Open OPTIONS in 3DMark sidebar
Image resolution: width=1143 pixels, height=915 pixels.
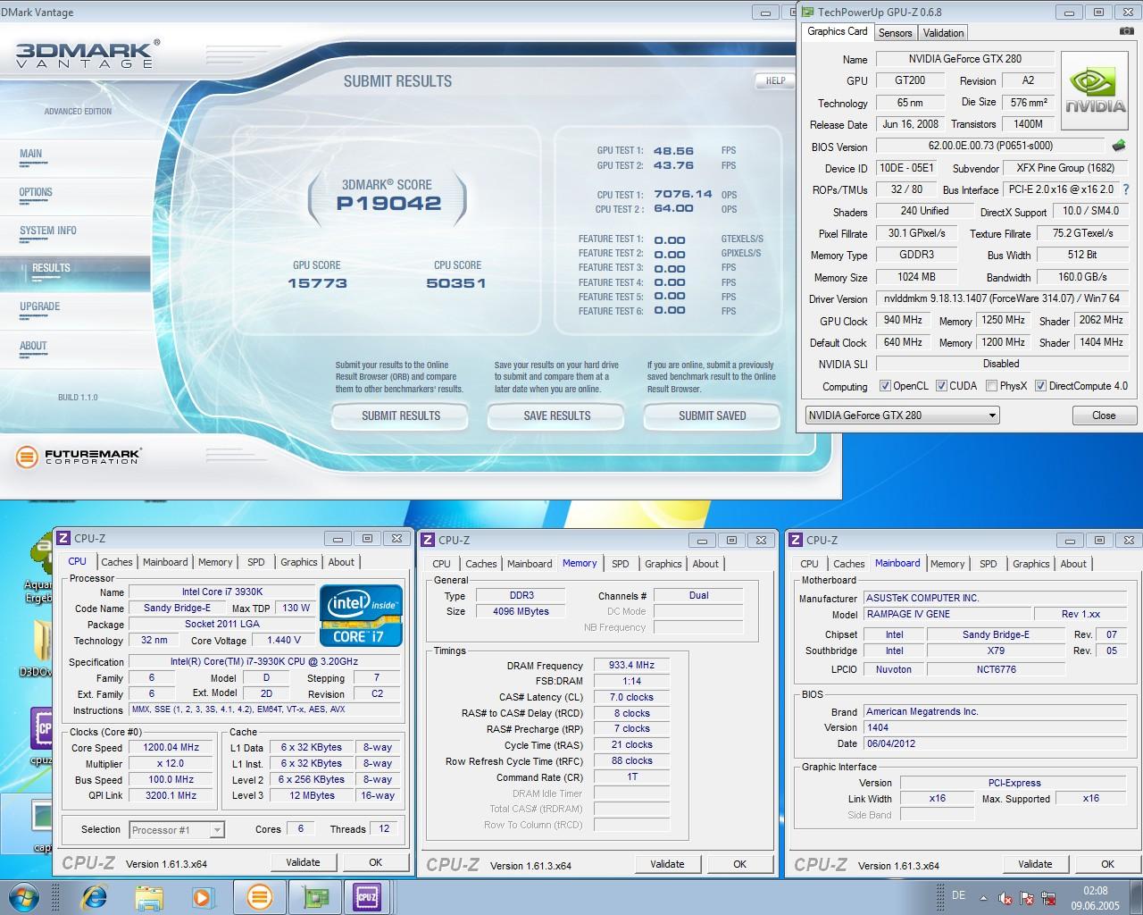(x=36, y=192)
